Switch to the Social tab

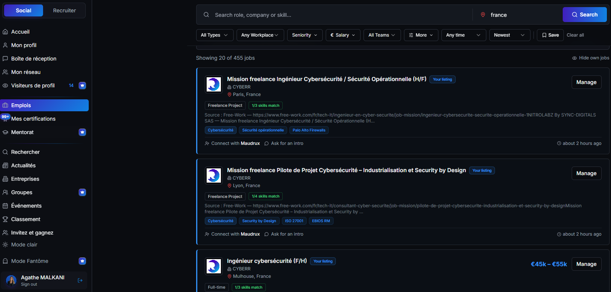[24, 10]
